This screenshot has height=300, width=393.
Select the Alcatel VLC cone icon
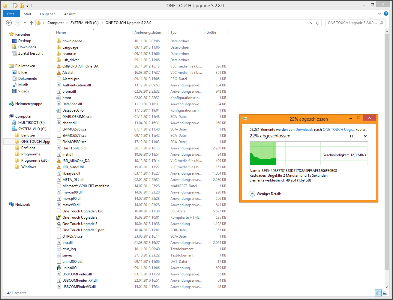[x=59, y=73]
